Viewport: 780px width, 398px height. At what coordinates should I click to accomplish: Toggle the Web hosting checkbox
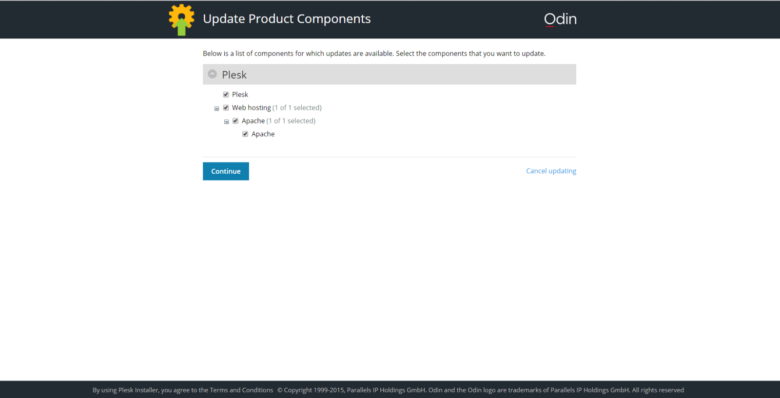226,108
